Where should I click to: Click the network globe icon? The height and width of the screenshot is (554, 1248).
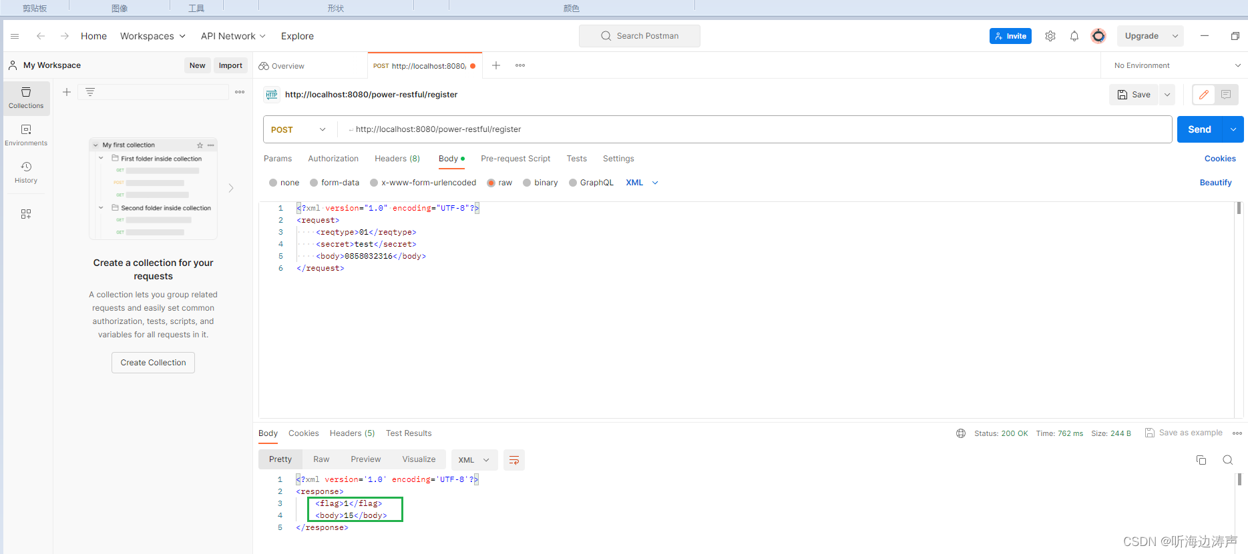(x=961, y=433)
